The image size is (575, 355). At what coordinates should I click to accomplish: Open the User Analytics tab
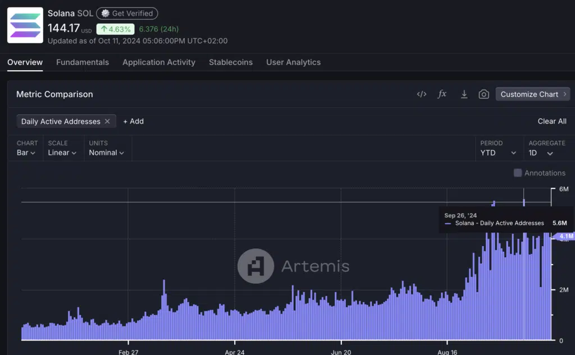click(x=293, y=62)
